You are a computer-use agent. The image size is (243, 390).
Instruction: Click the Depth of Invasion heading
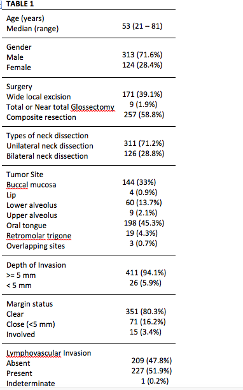point(36,265)
